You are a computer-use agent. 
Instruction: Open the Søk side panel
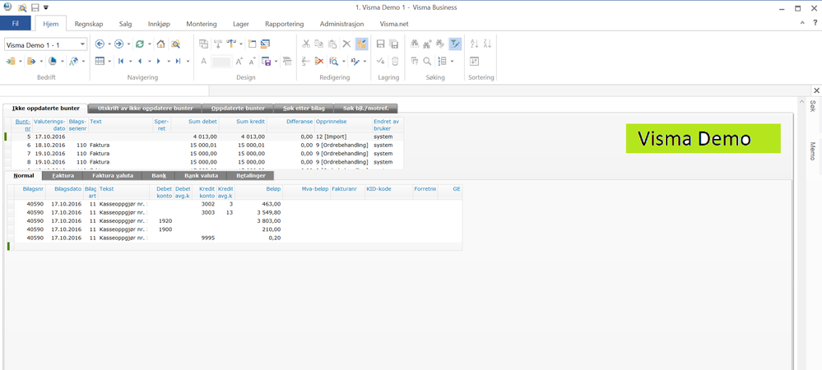pos(813,106)
